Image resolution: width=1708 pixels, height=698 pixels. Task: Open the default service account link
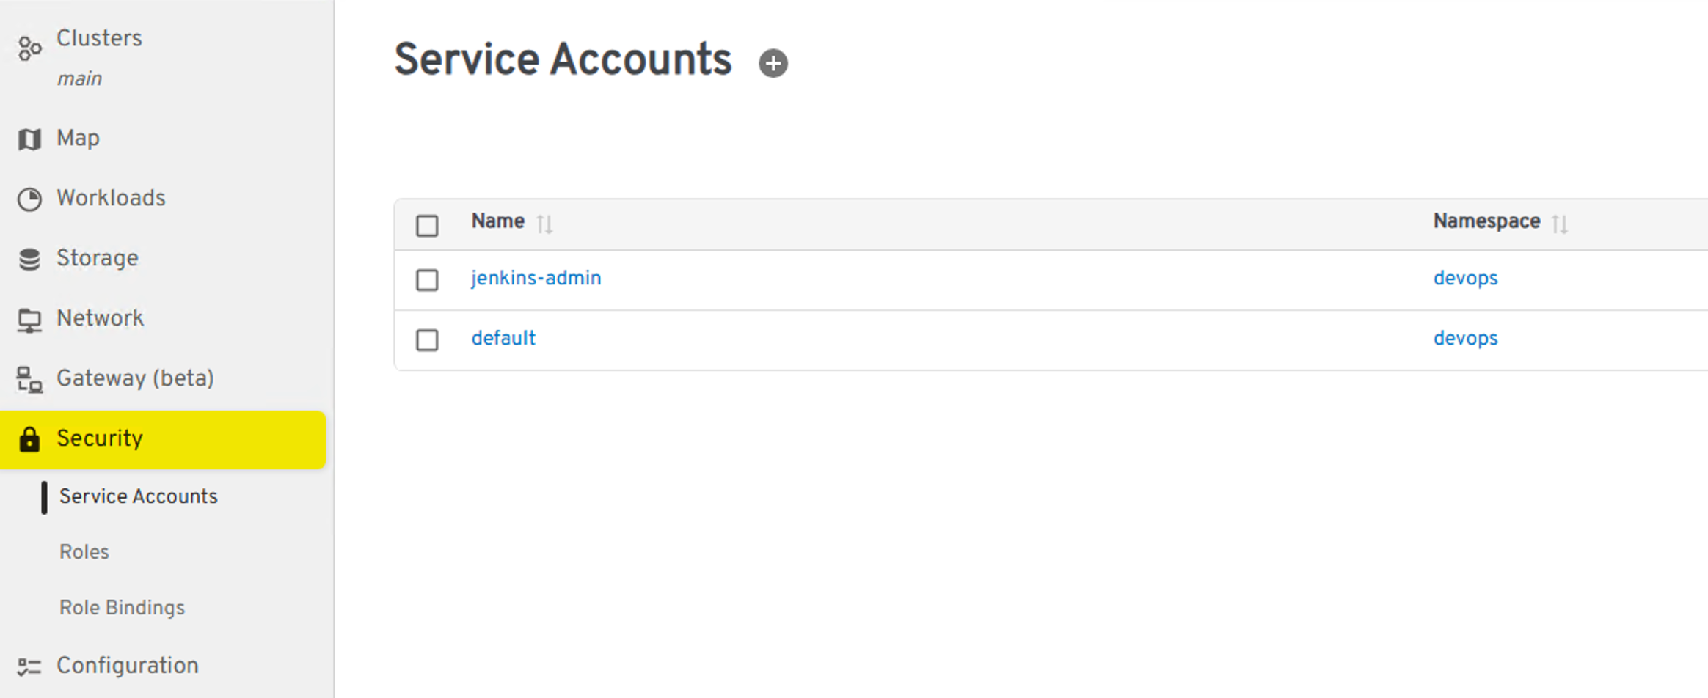point(503,338)
